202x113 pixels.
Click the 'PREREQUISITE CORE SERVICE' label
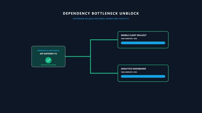coord(49,51)
